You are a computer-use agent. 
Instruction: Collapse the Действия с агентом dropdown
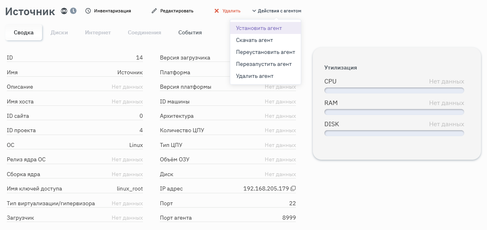point(276,11)
